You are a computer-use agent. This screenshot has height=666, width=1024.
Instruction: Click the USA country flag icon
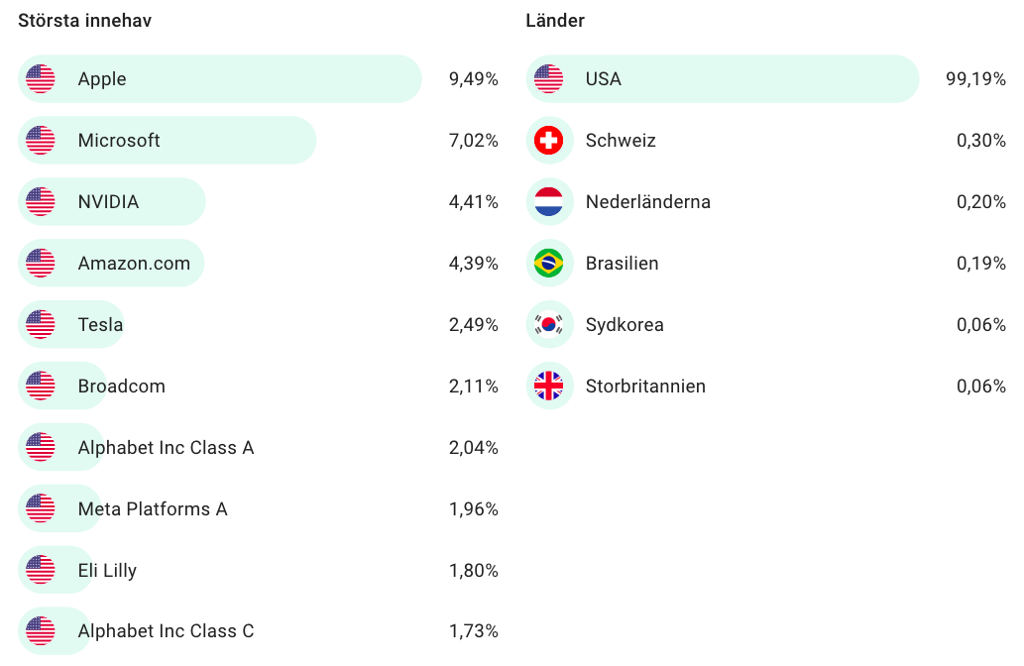coord(548,79)
